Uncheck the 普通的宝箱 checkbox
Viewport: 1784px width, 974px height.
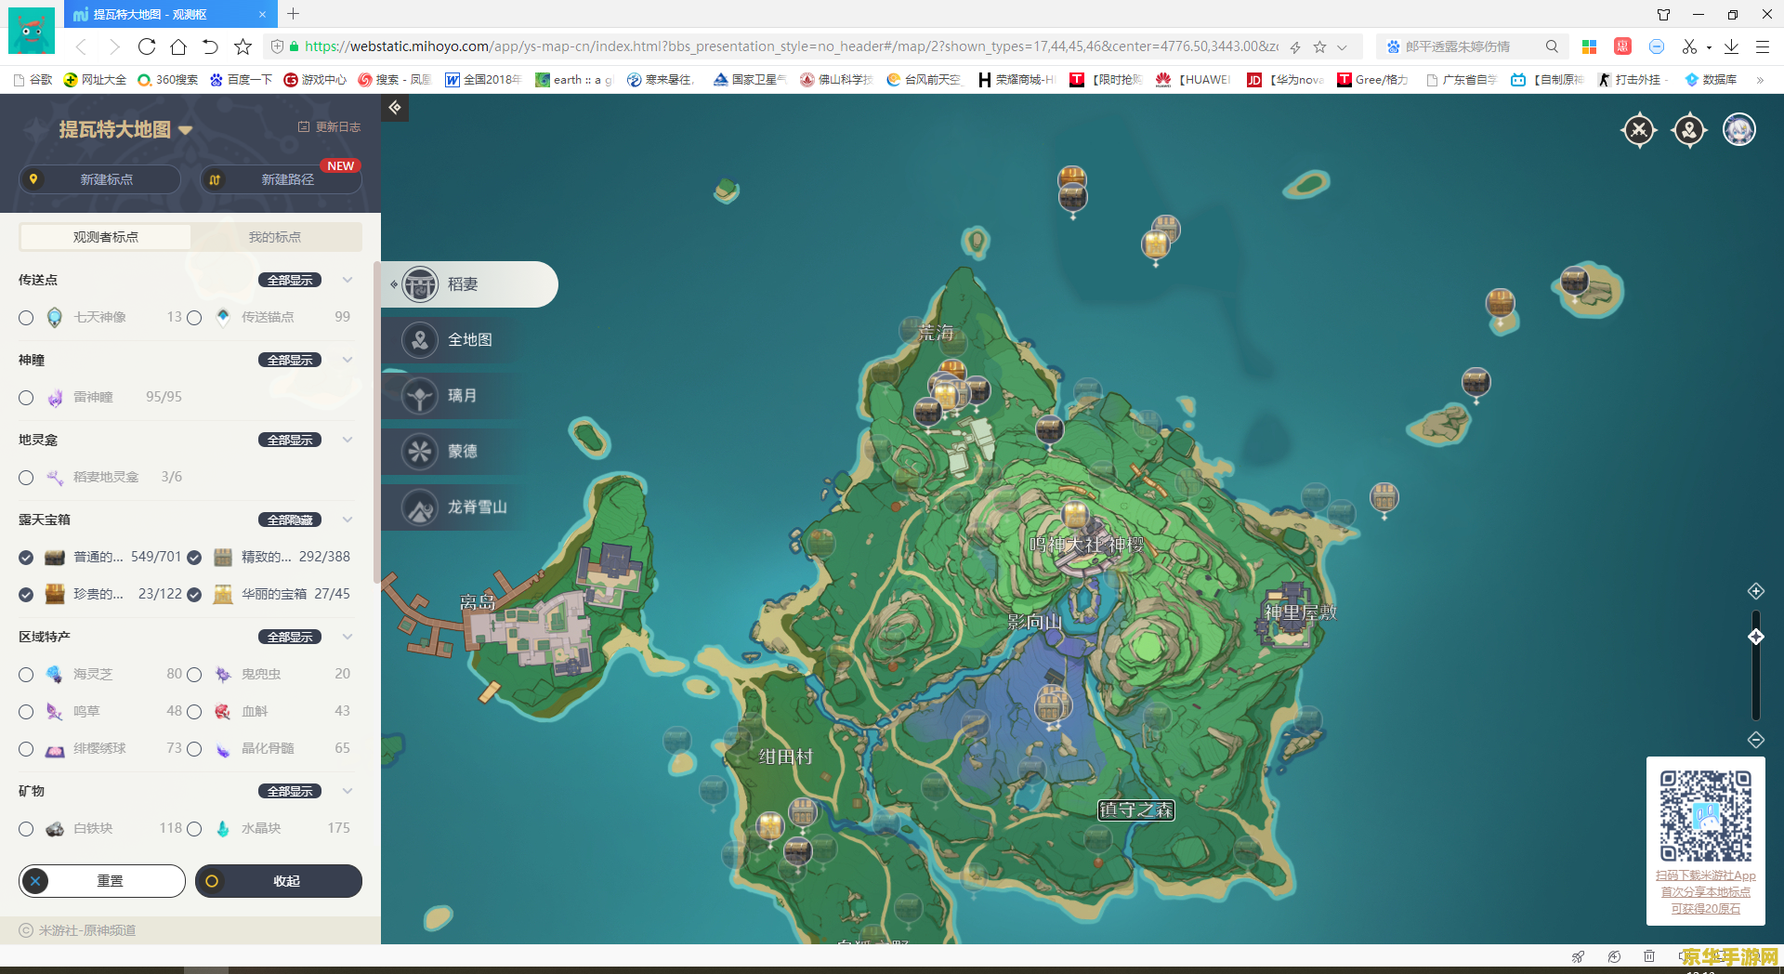[26, 558]
